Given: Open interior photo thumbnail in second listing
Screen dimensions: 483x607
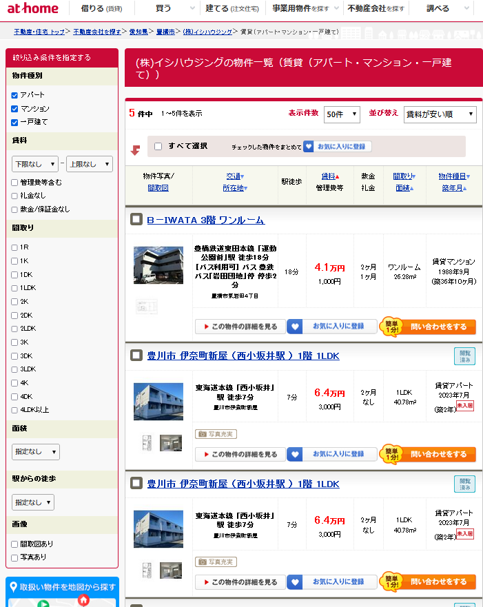Looking at the screenshot, I should coord(171,443).
